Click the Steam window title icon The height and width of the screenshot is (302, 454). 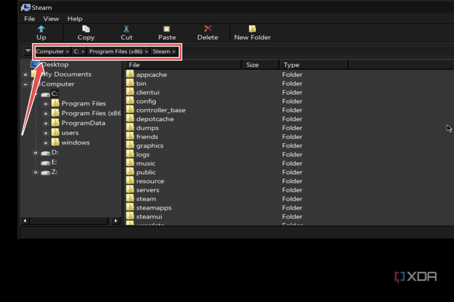pos(26,7)
